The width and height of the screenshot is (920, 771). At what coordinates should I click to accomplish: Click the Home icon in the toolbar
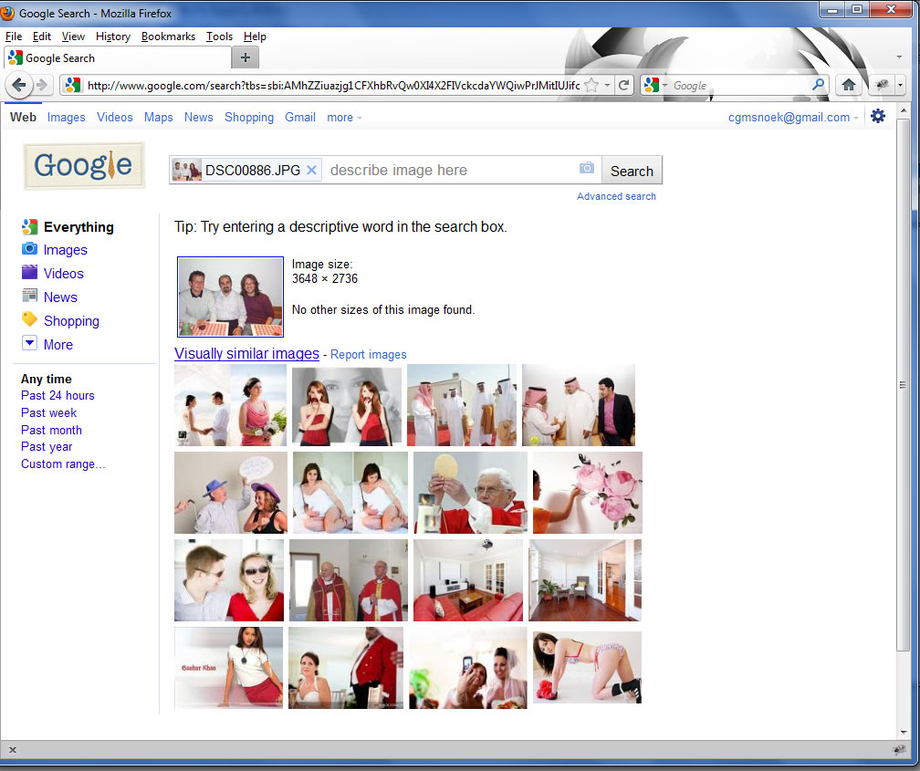tap(849, 85)
